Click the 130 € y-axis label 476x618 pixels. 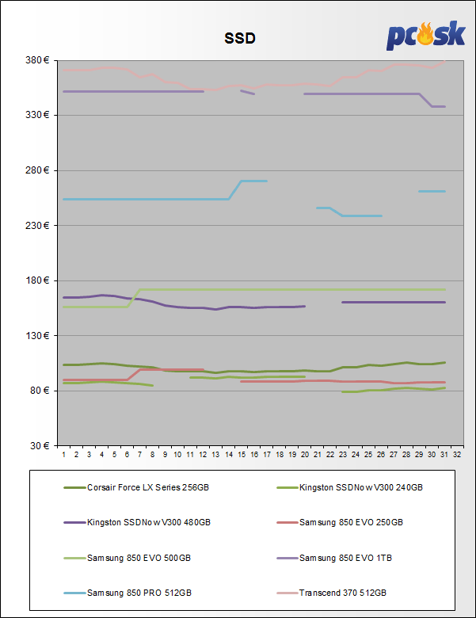[x=37, y=335]
